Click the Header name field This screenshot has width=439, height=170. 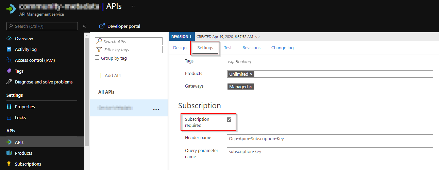pos(330,138)
